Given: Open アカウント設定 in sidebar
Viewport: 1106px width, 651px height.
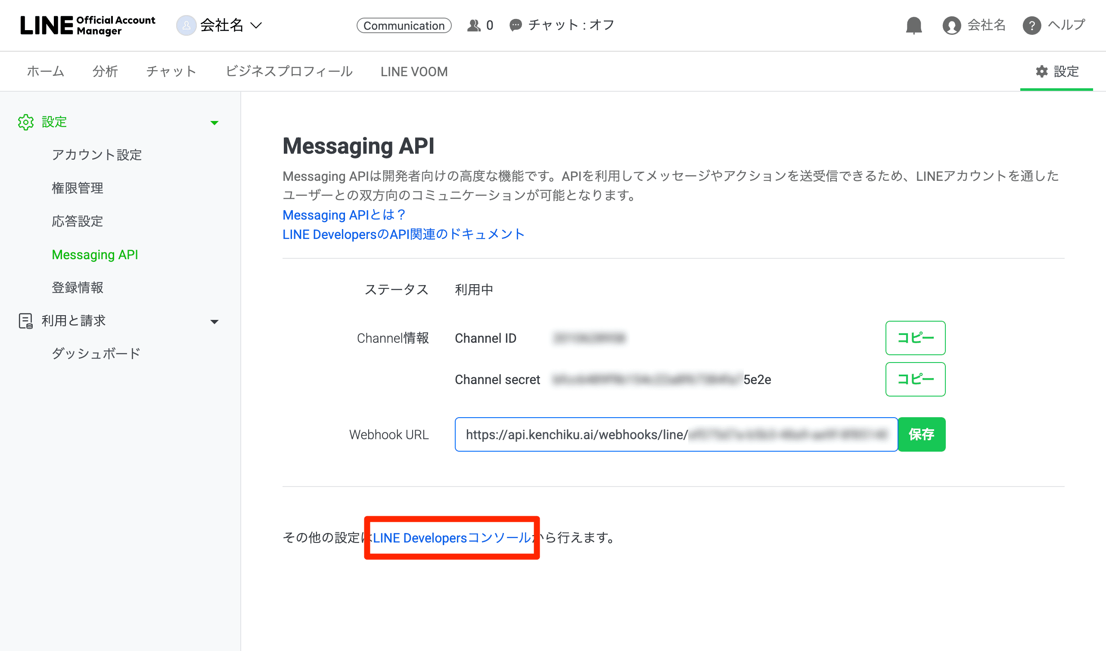Looking at the screenshot, I should click(96, 155).
